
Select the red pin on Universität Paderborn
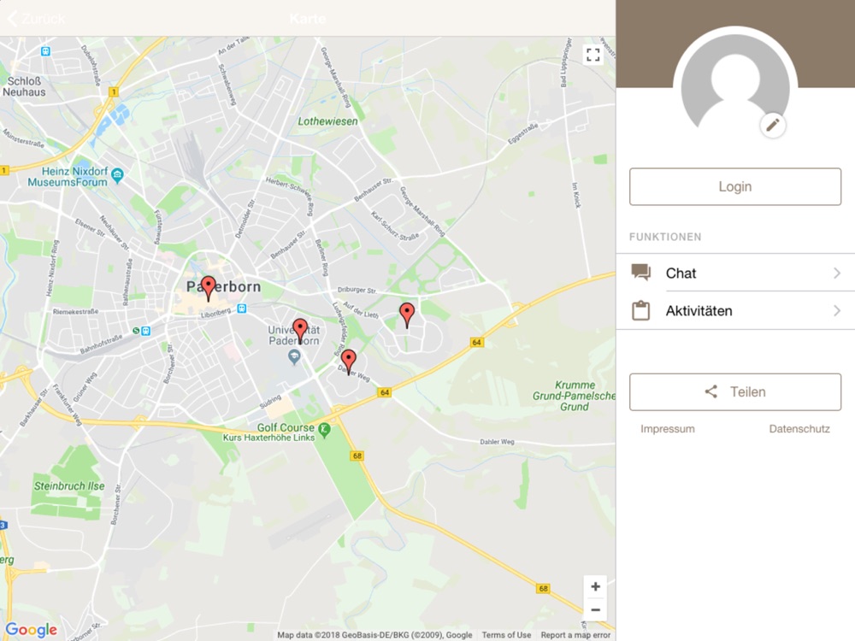coord(300,331)
